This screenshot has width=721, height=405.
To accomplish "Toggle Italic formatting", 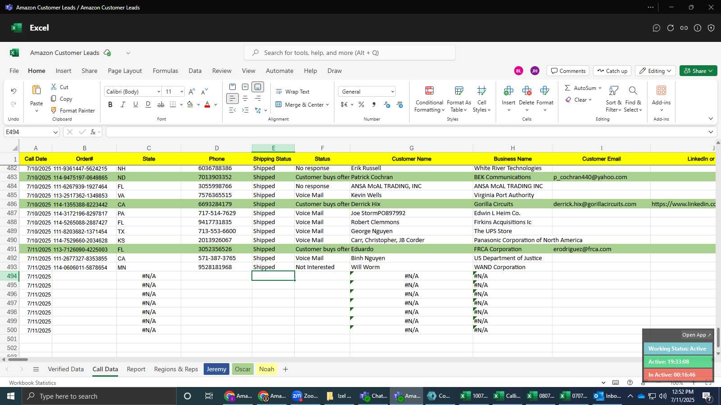I will click(x=123, y=104).
